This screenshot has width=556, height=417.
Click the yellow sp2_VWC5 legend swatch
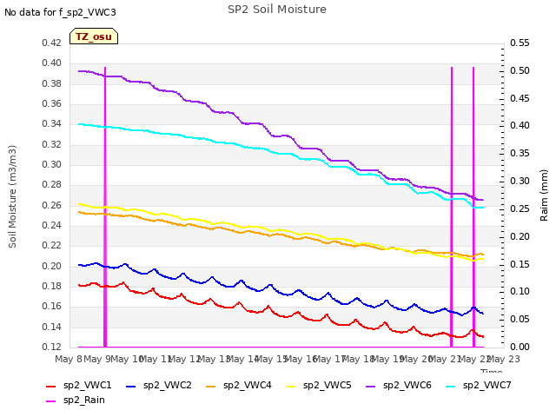pyautogui.click(x=291, y=386)
